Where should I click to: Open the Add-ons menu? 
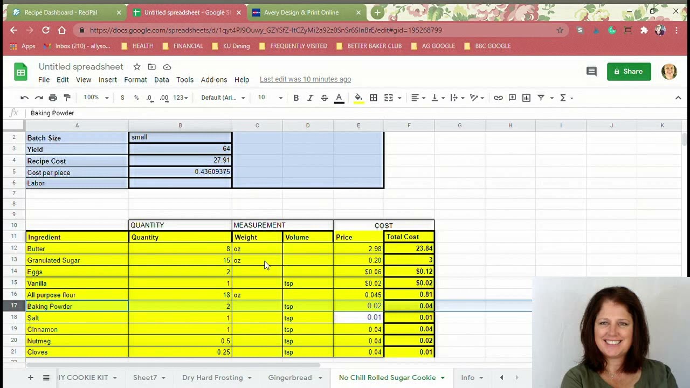coord(214,79)
